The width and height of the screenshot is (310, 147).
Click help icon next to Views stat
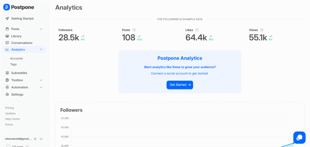pos(262,30)
